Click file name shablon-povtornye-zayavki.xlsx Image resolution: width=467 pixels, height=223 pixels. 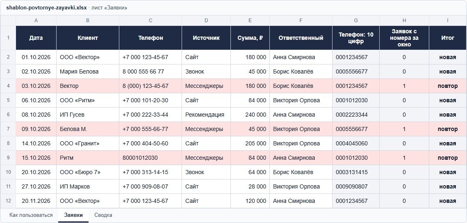tap(46, 8)
